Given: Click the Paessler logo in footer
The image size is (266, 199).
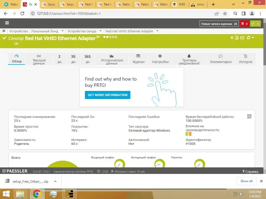Looking at the screenshot, I should [x=15, y=171].
